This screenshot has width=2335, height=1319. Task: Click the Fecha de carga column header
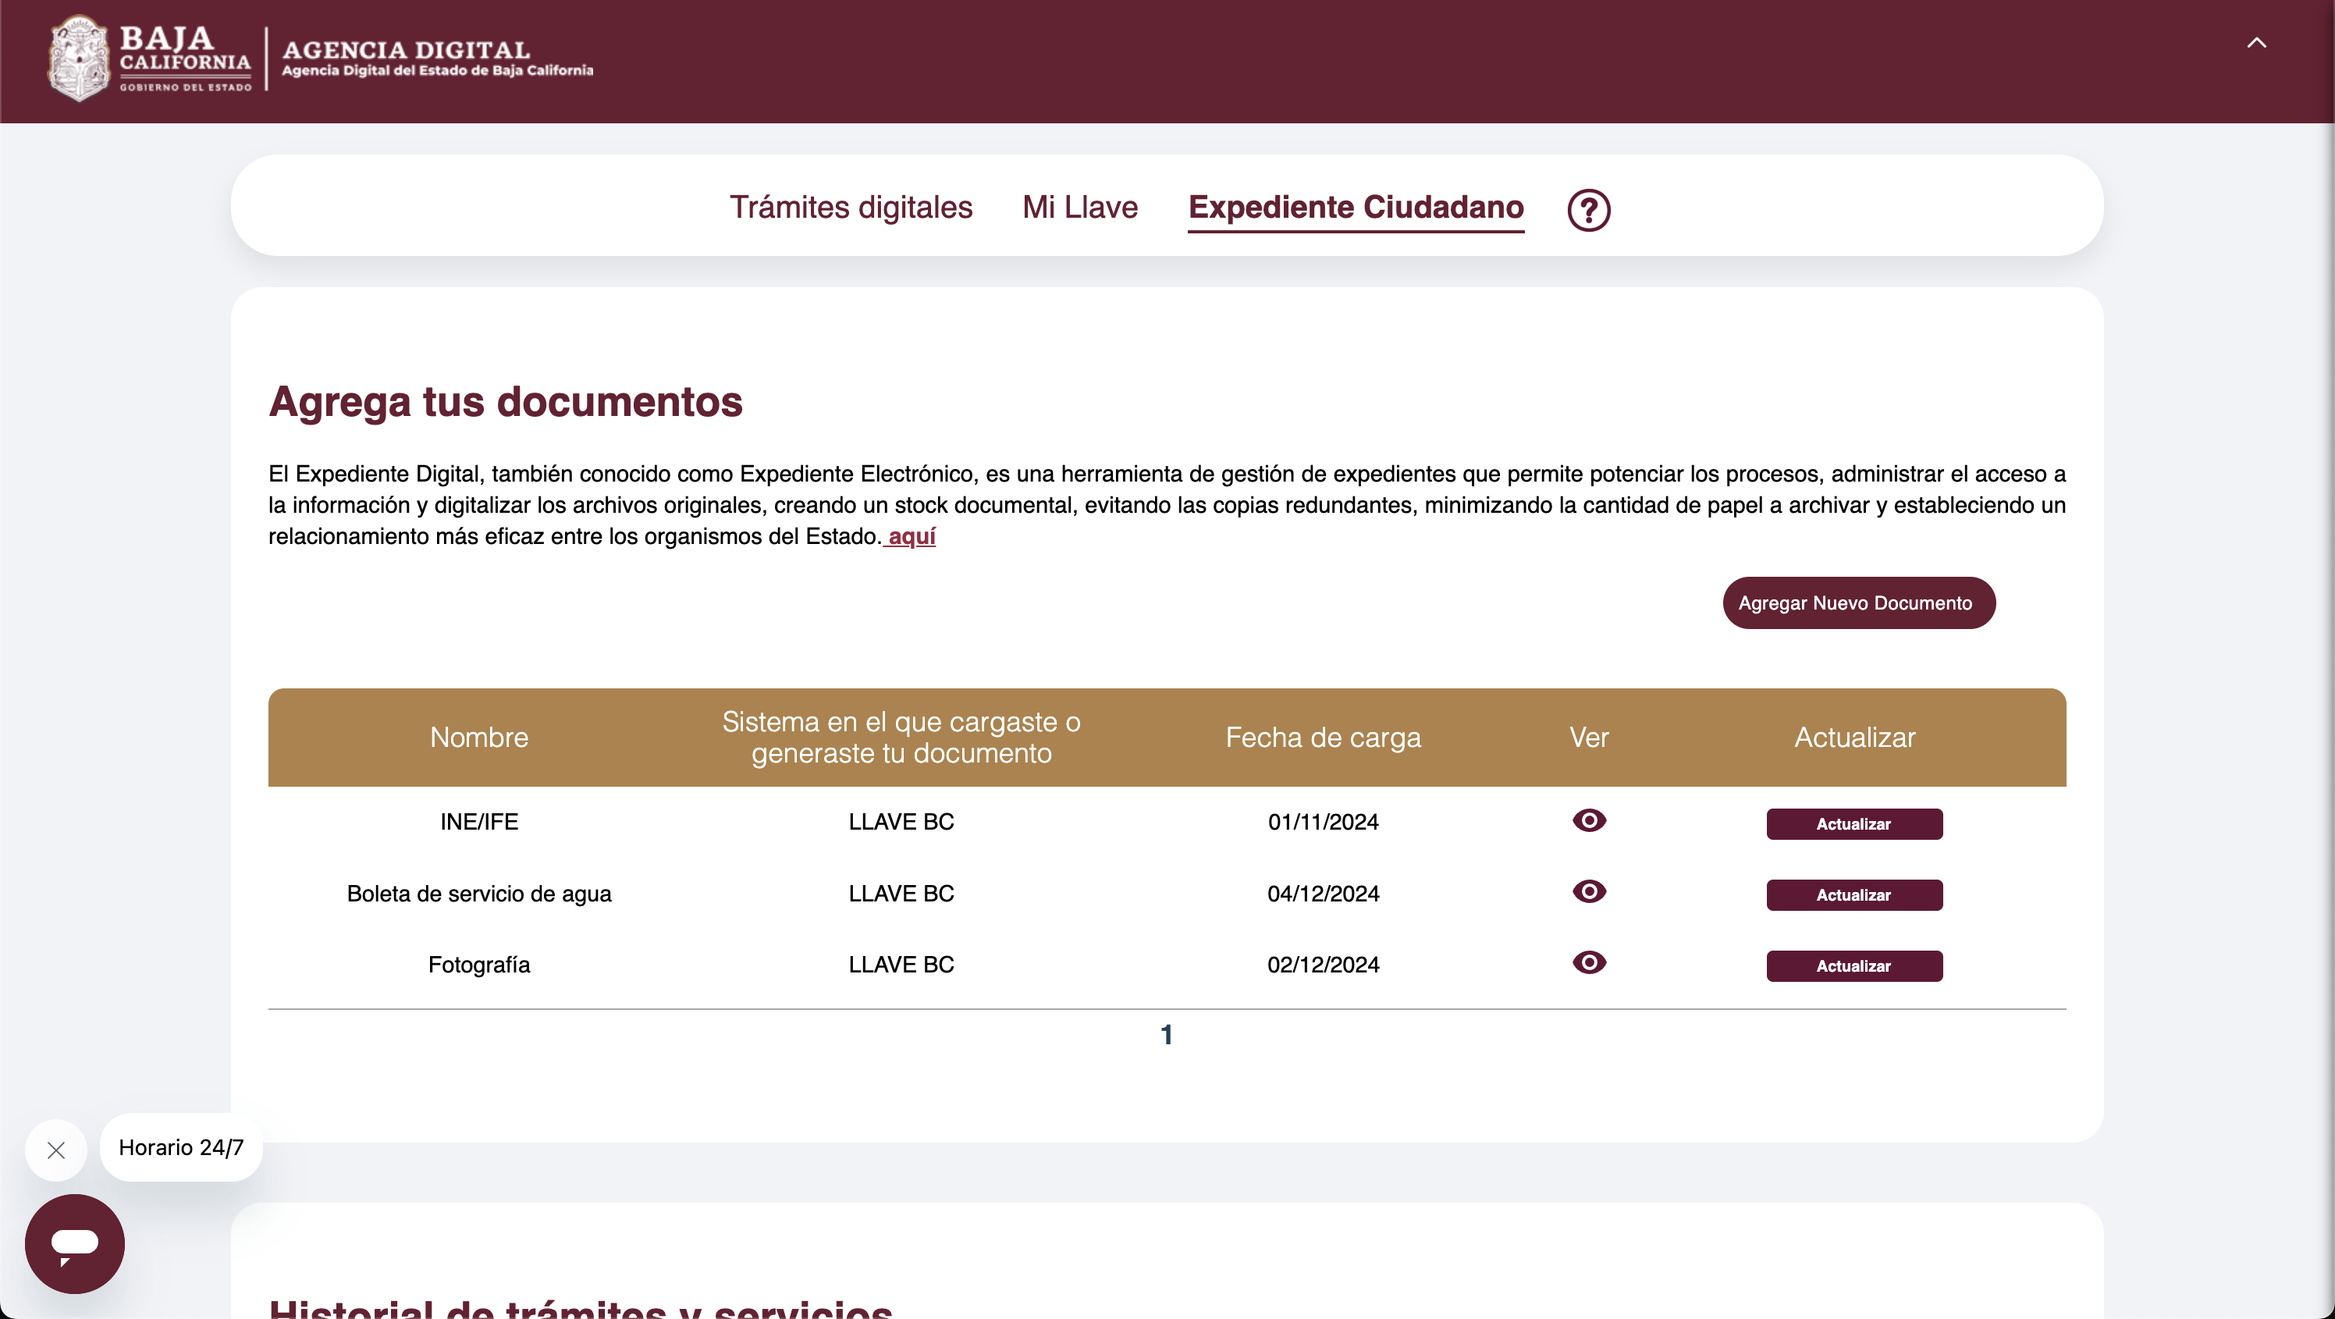(1323, 737)
